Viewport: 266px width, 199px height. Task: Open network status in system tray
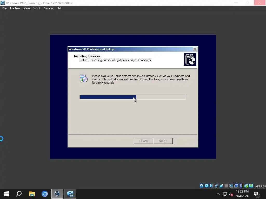click(225, 194)
